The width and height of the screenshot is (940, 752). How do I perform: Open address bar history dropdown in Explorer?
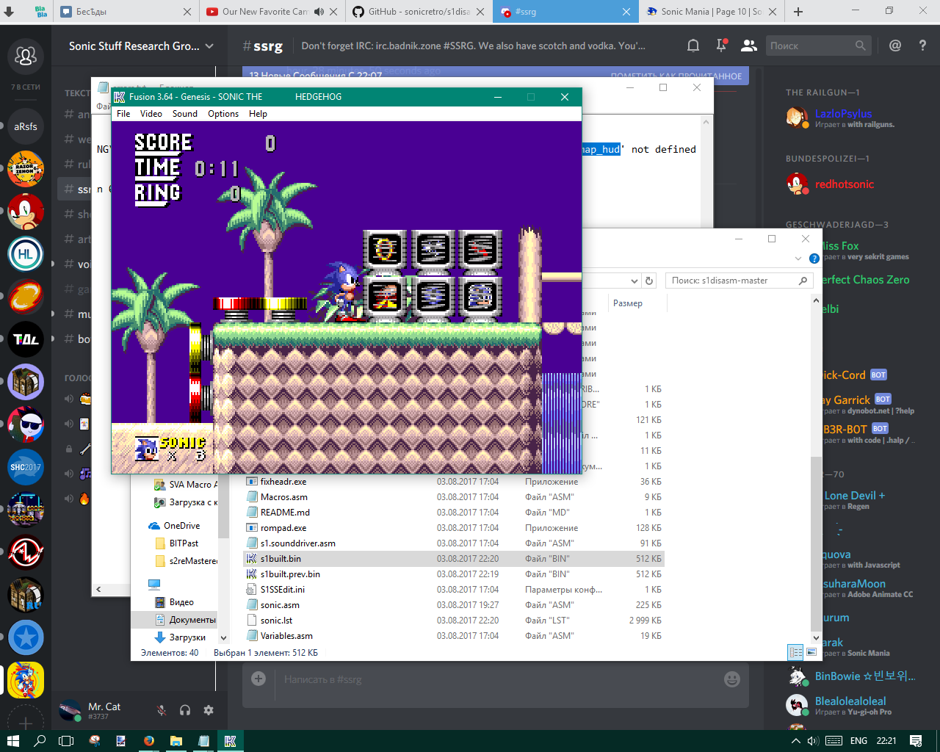[634, 281]
